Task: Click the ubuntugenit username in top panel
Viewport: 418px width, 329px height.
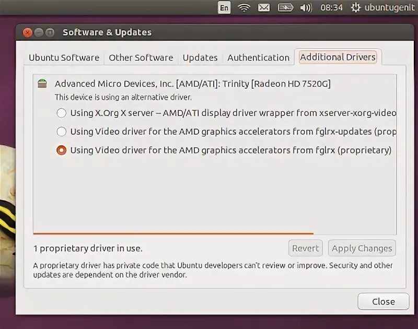Action: (x=390, y=8)
